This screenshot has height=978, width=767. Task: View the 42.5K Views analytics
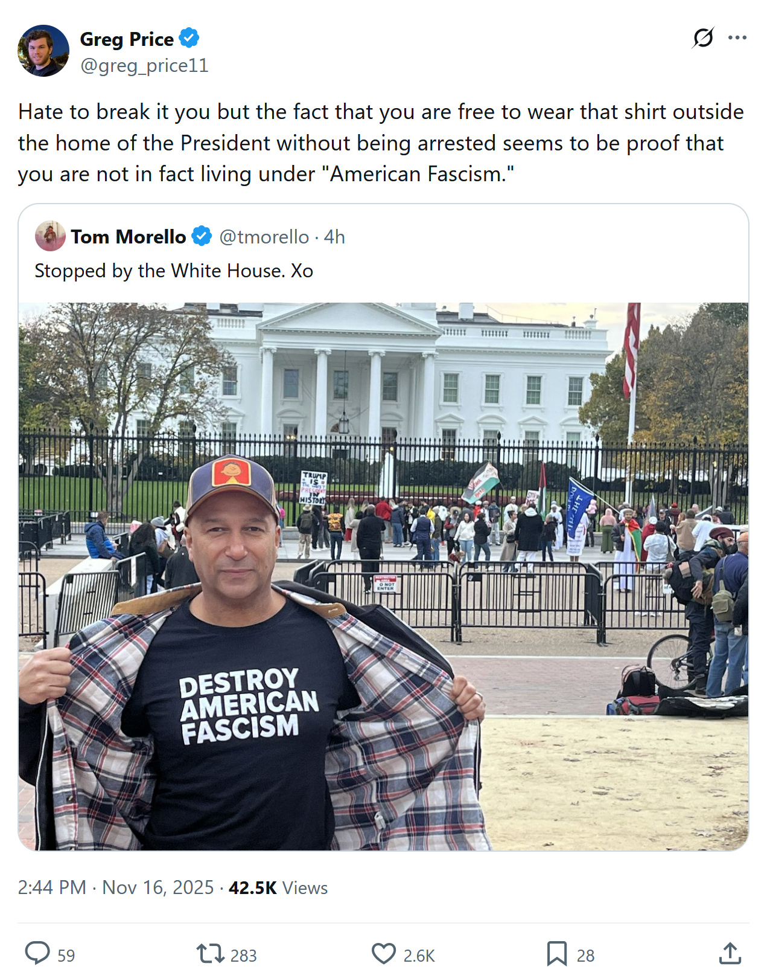[x=278, y=887]
